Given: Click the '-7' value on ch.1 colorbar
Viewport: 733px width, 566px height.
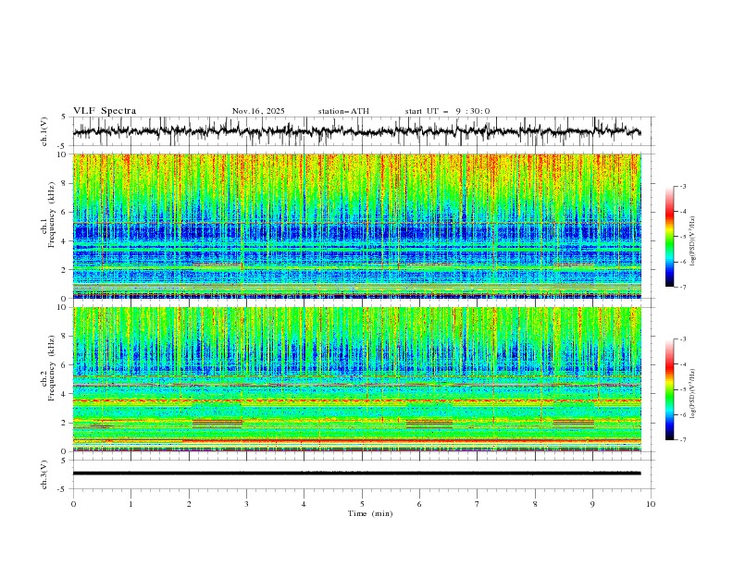Looking at the screenshot, I should coord(682,287).
